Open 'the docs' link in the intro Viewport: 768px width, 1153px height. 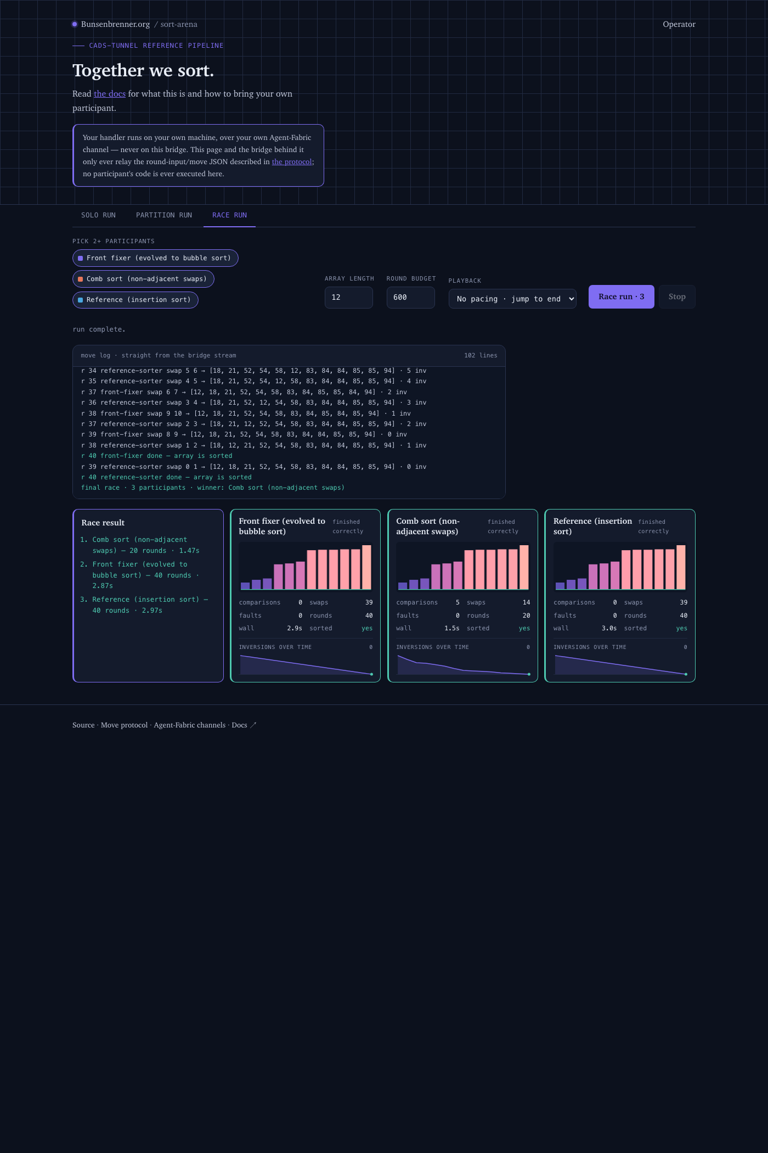pos(110,94)
